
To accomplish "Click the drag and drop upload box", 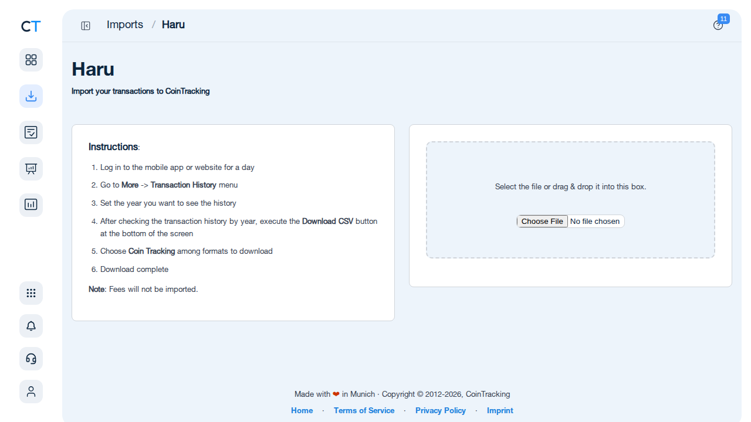I will tap(570, 200).
